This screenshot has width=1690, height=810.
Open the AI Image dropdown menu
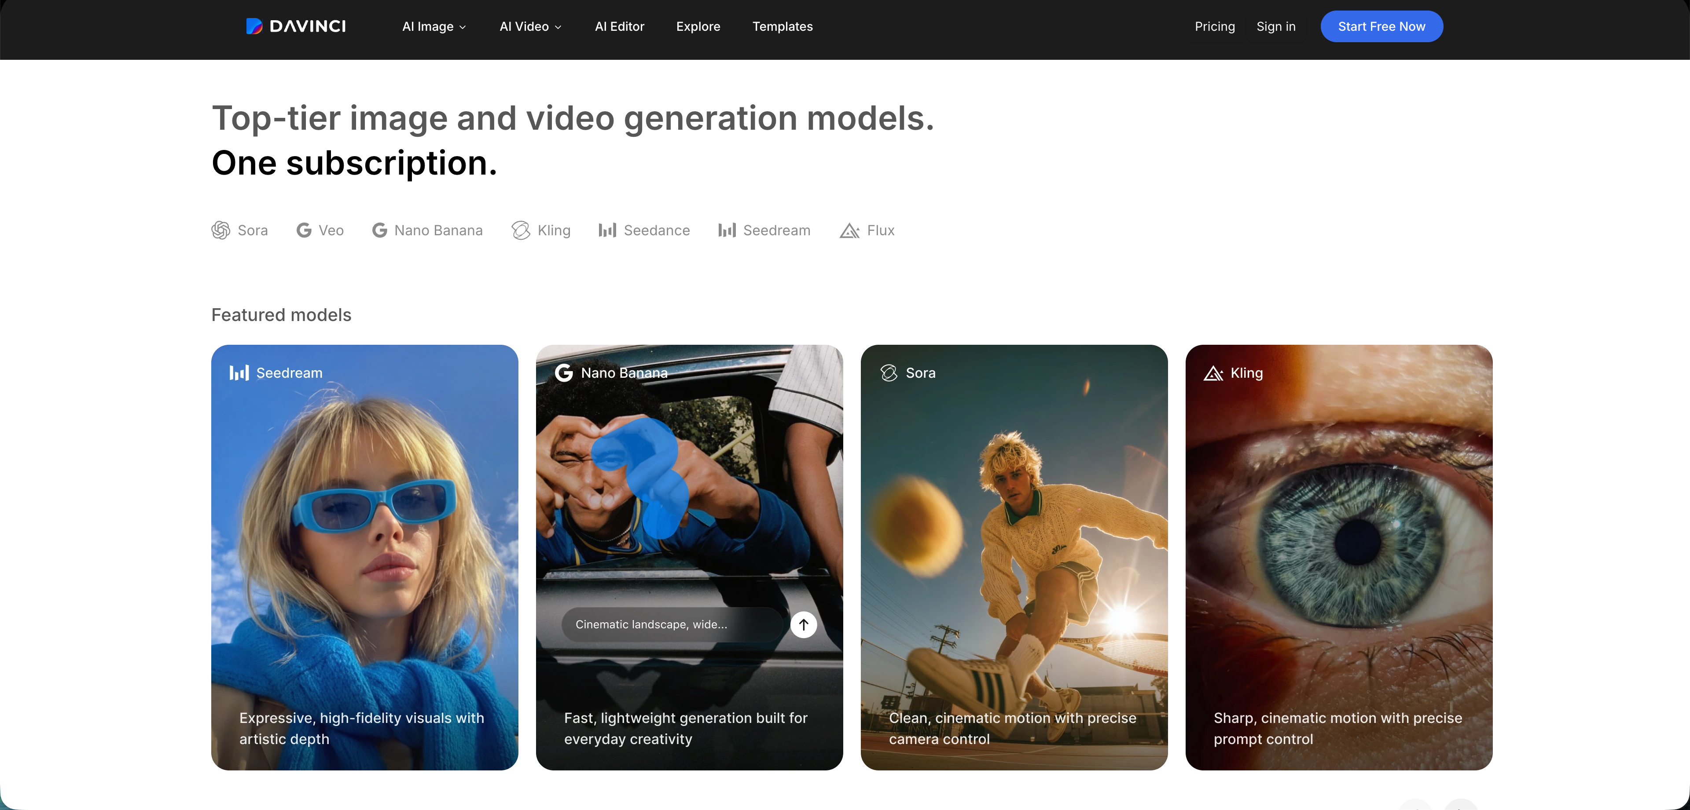[x=434, y=27]
